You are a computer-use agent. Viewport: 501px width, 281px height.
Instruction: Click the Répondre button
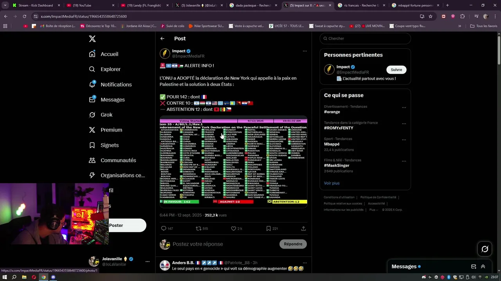pos(293,244)
